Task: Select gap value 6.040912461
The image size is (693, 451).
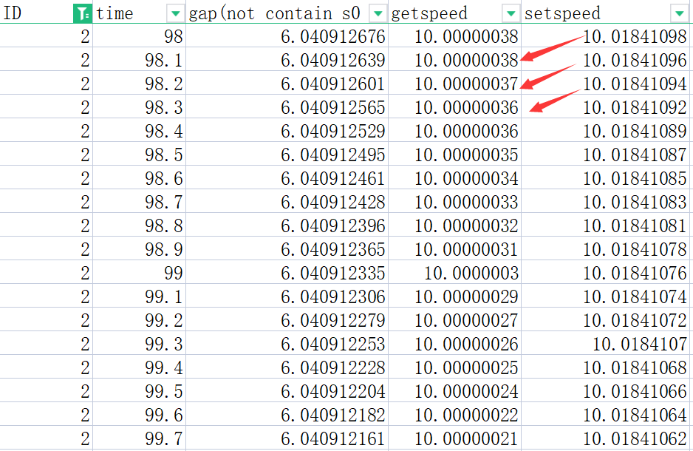Action: click(x=287, y=177)
